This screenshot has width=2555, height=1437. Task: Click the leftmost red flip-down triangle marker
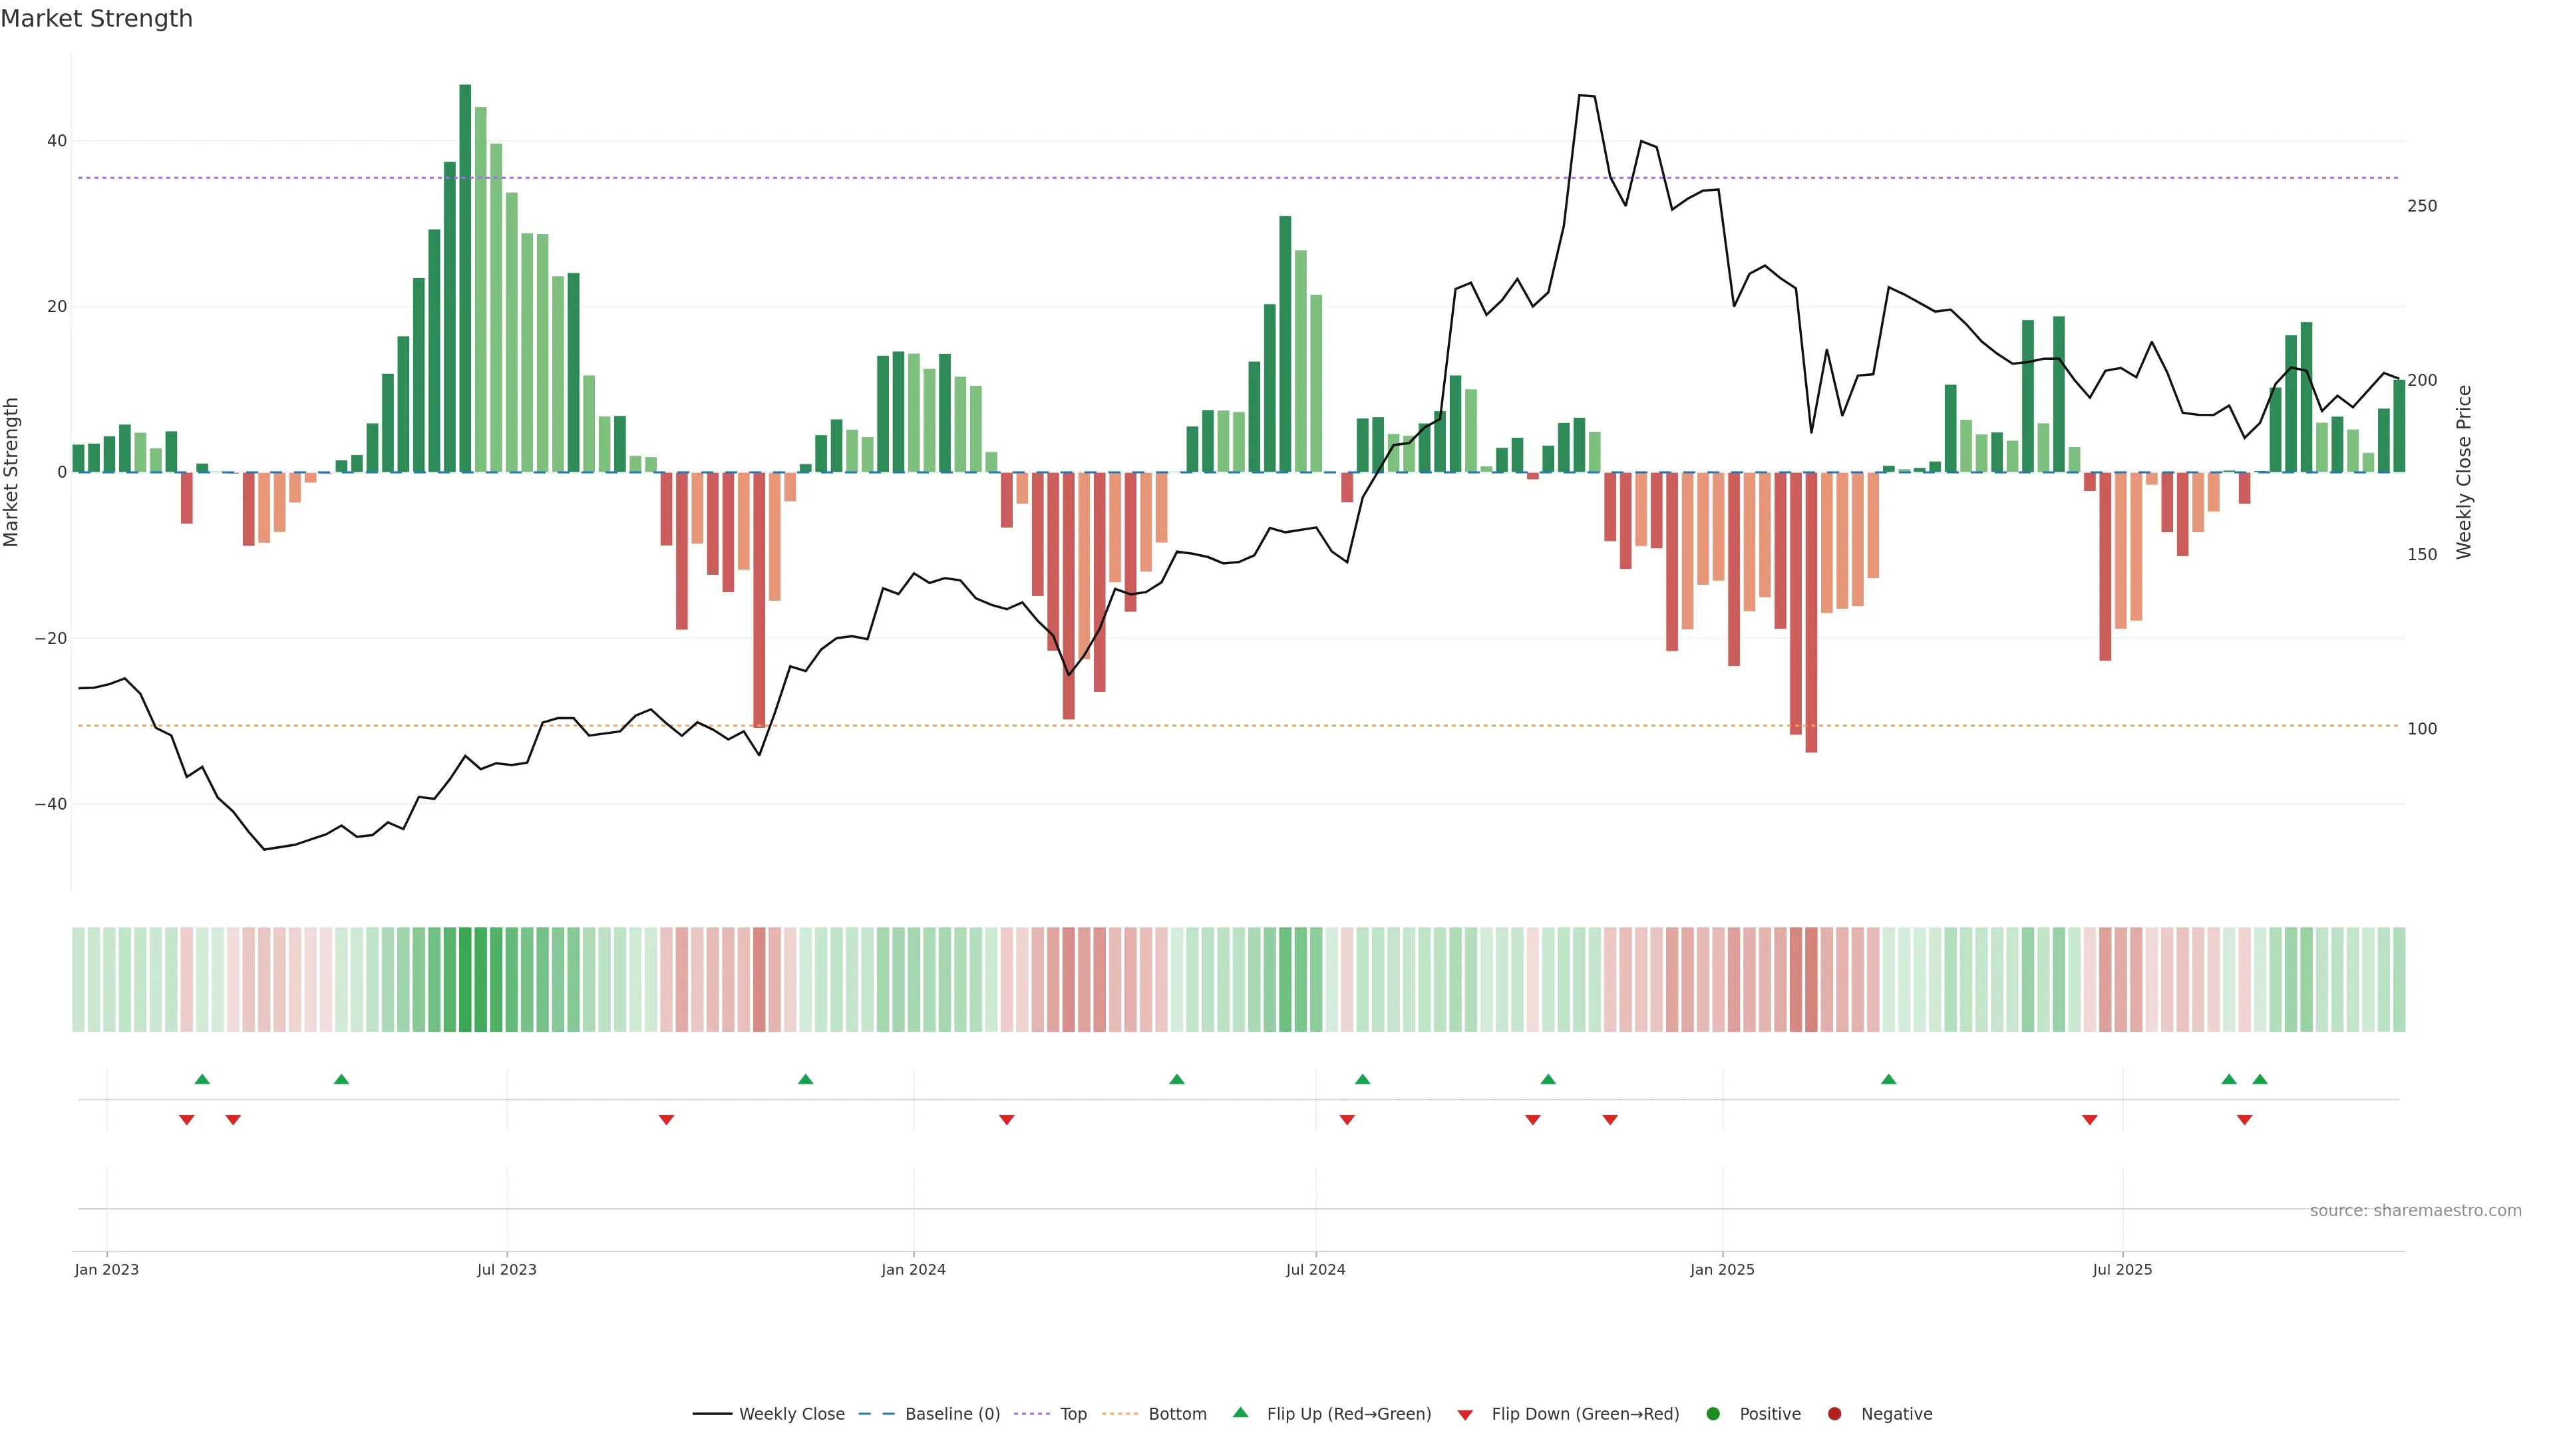pos(186,1120)
